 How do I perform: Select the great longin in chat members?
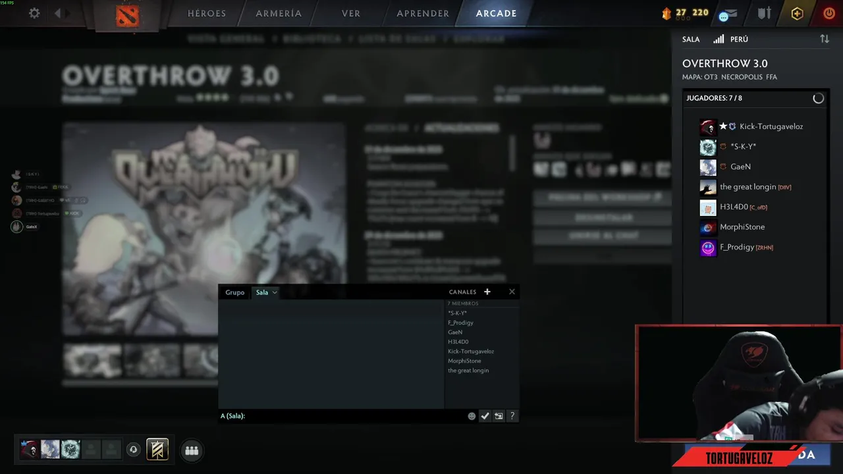(468, 371)
